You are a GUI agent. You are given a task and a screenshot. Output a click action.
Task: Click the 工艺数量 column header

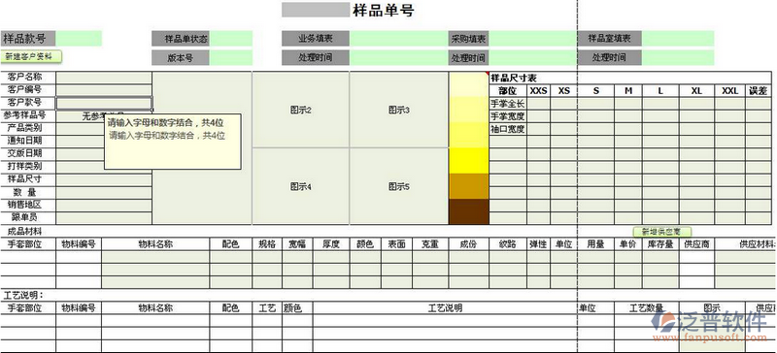click(646, 308)
